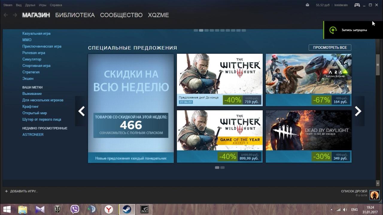Open the Игры menu
Viewport: 383px width, 215px height.
[x=42, y=5]
